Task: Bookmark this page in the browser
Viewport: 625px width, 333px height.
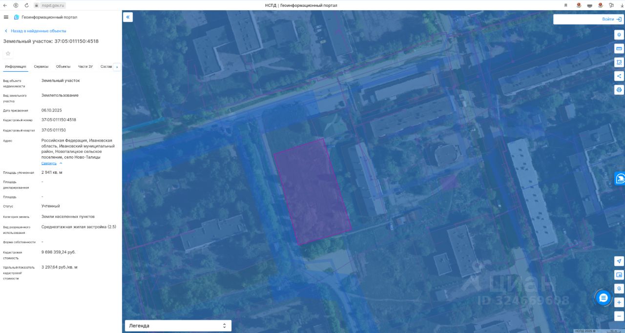Action: [x=566, y=5]
